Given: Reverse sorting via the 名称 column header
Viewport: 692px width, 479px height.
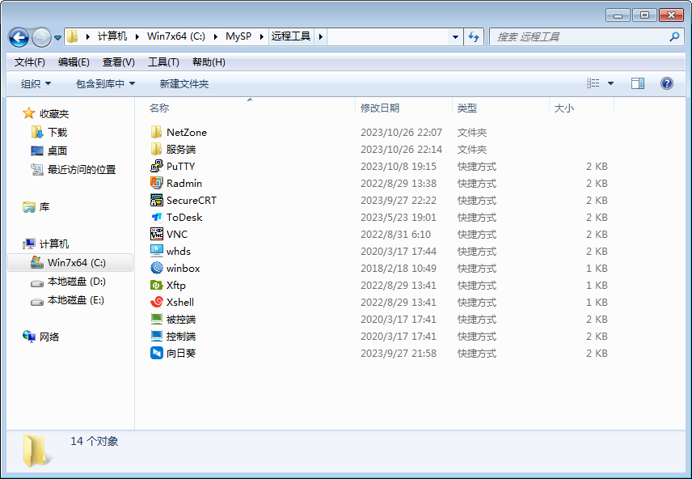Looking at the screenshot, I should (x=159, y=108).
